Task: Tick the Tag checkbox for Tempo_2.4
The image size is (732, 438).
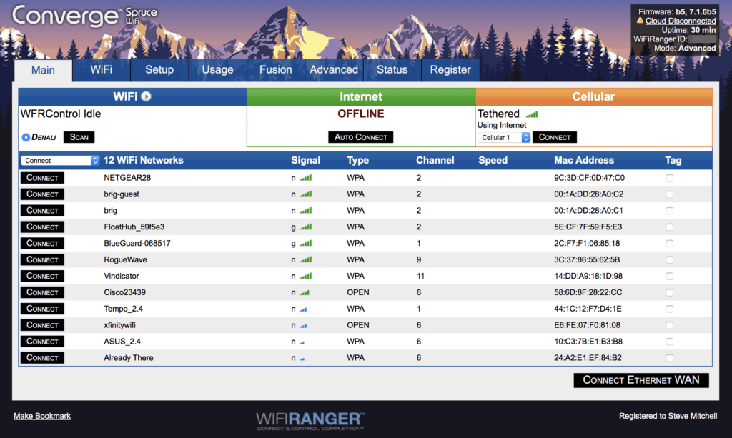Action: pos(669,309)
